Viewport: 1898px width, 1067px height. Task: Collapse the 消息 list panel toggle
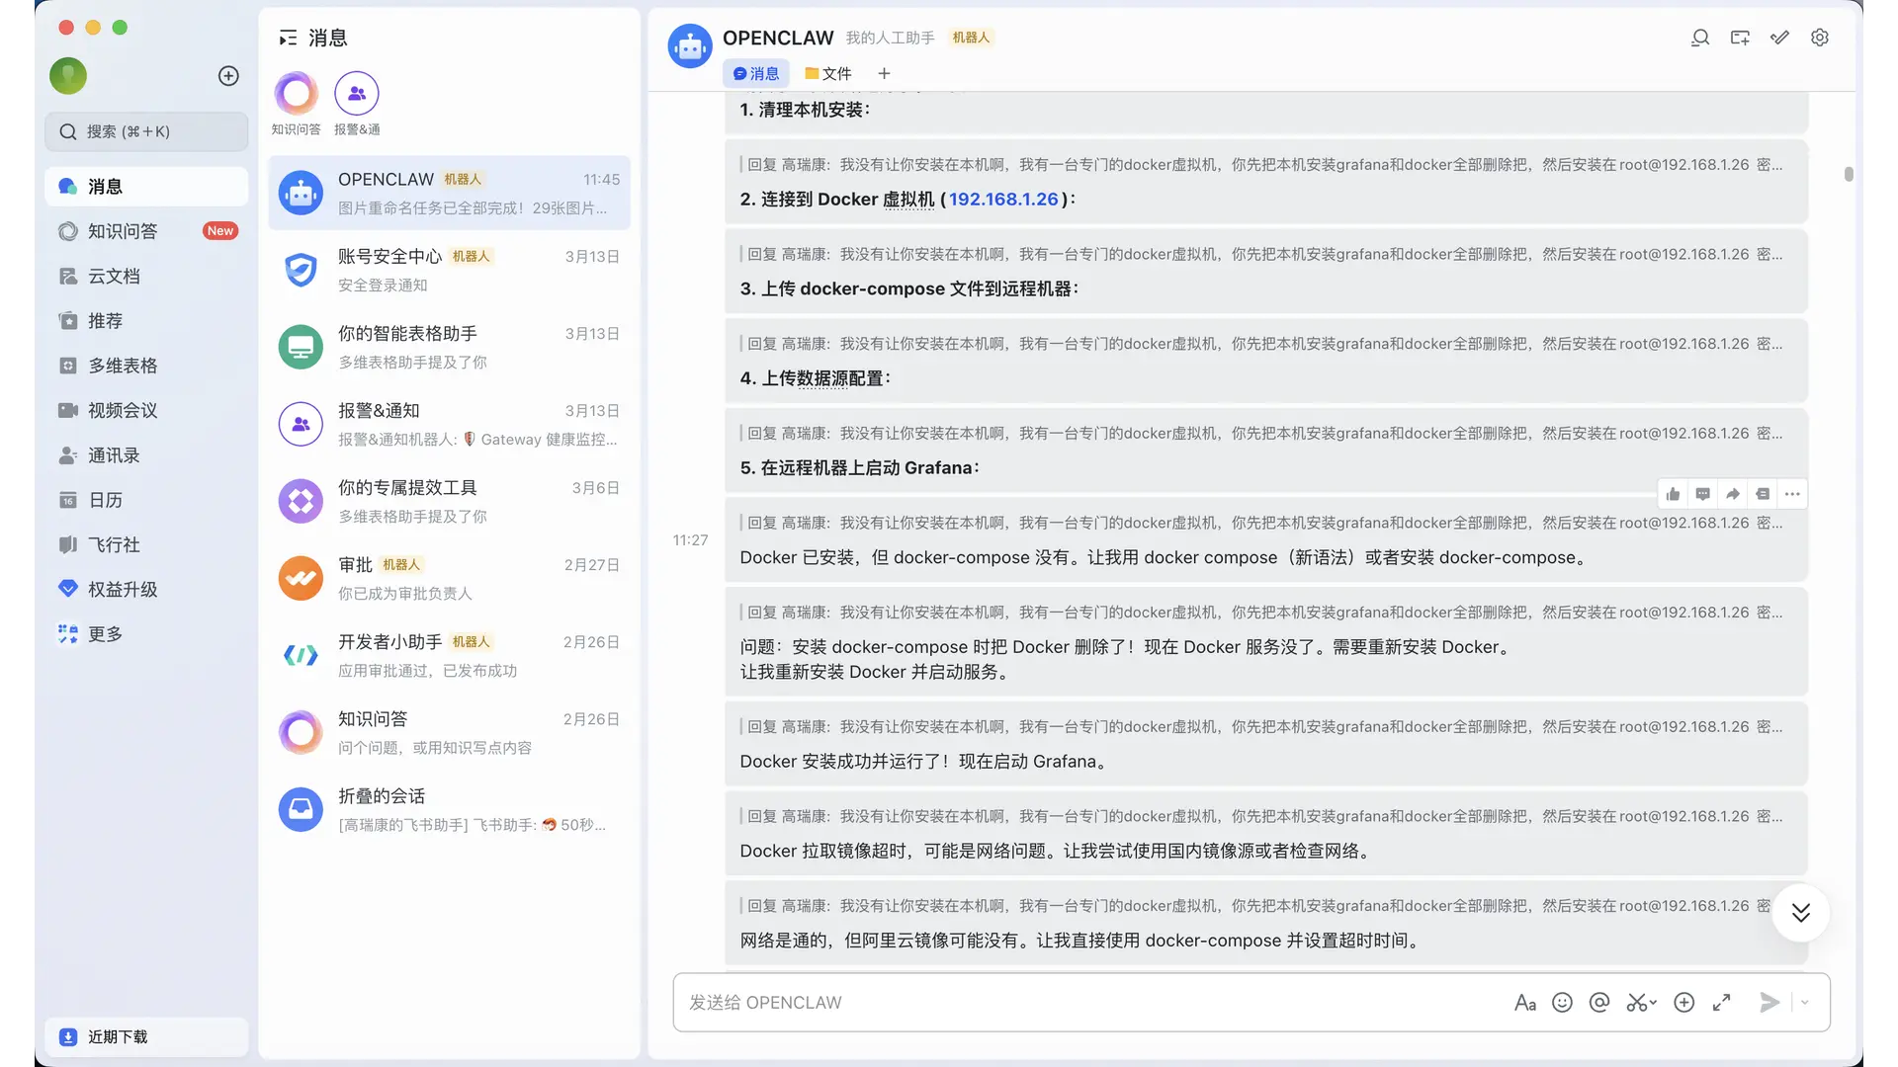tap(288, 38)
